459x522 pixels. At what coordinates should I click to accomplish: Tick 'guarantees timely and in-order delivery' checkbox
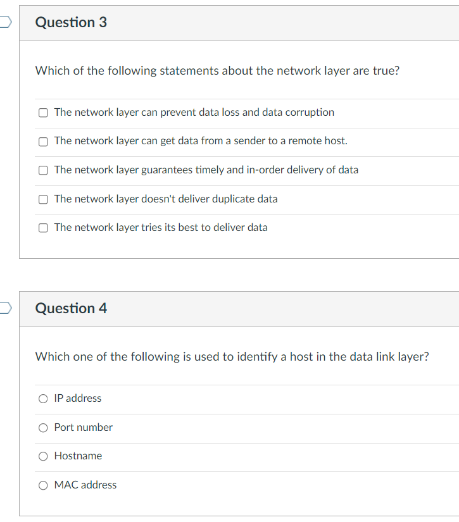click(x=43, y=170)
